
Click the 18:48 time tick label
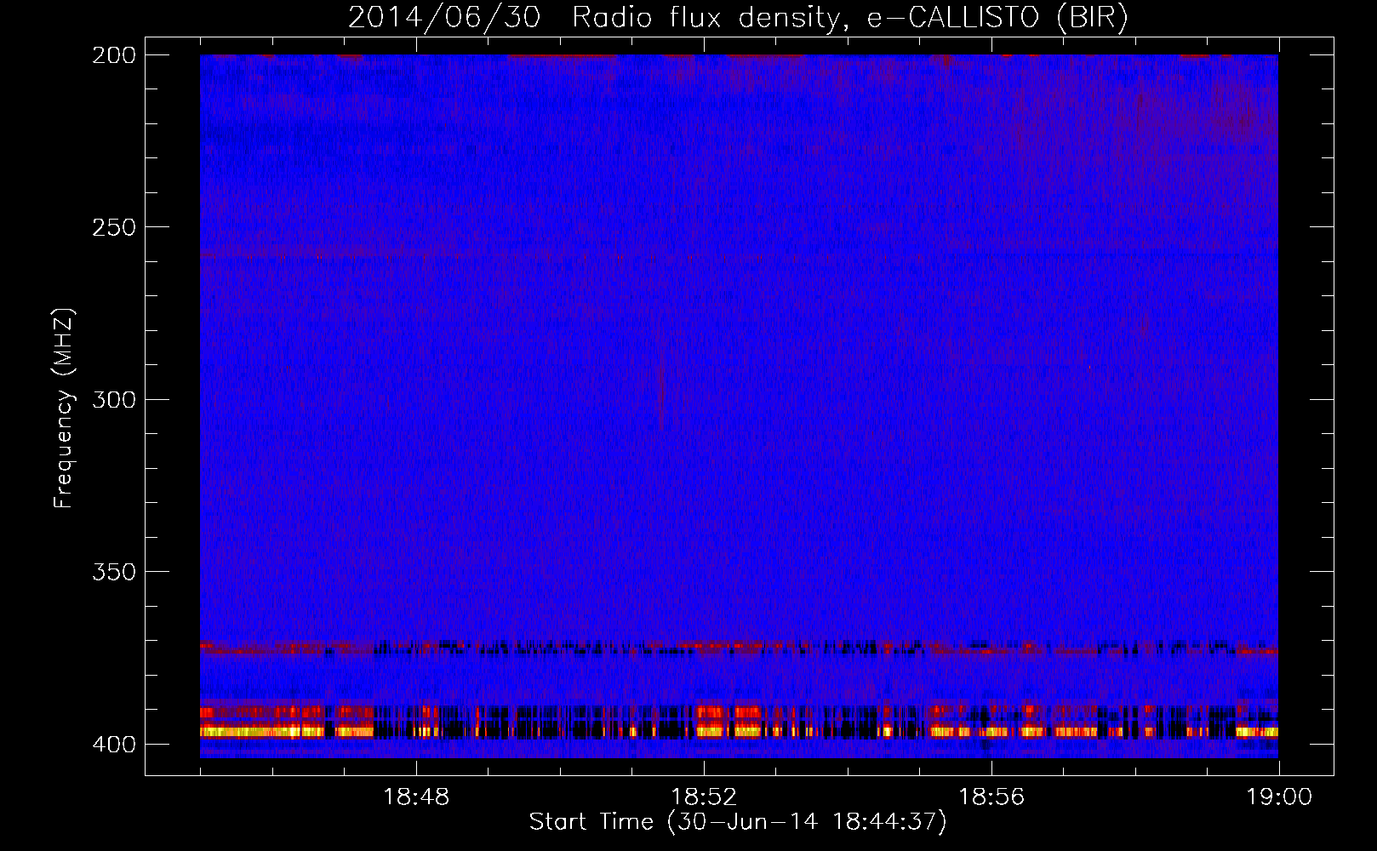point(416,797)
